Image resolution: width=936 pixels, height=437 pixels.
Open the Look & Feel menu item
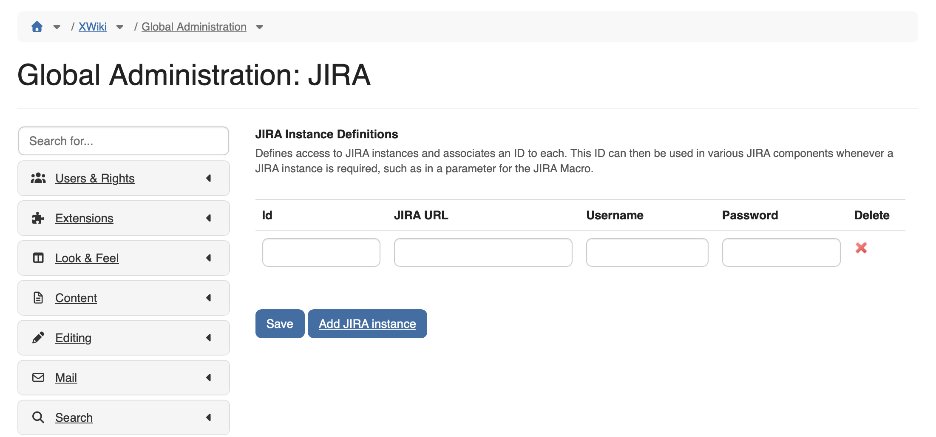[87, 258]
